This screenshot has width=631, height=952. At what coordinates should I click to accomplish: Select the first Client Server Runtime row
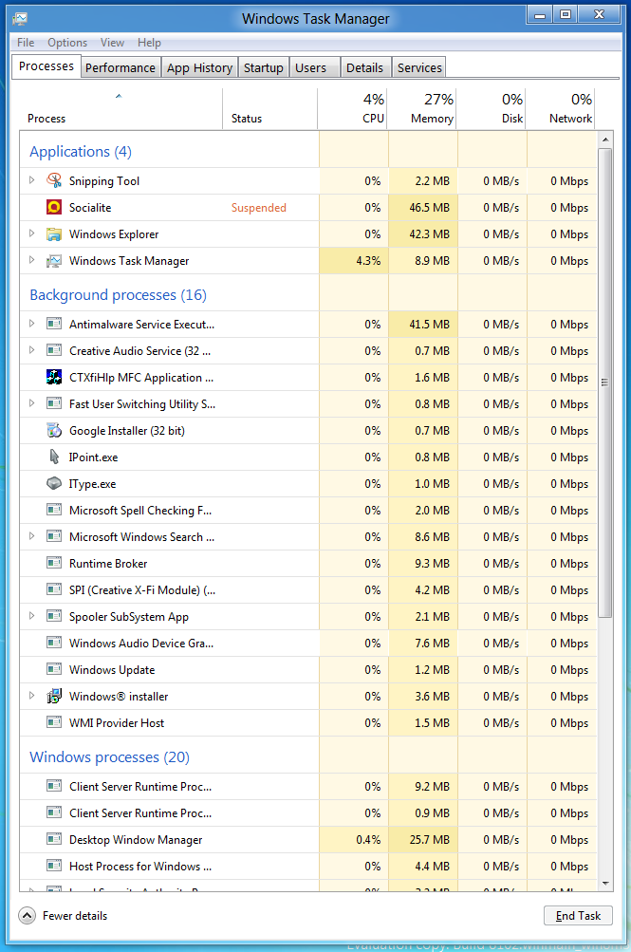pos(308,786)
